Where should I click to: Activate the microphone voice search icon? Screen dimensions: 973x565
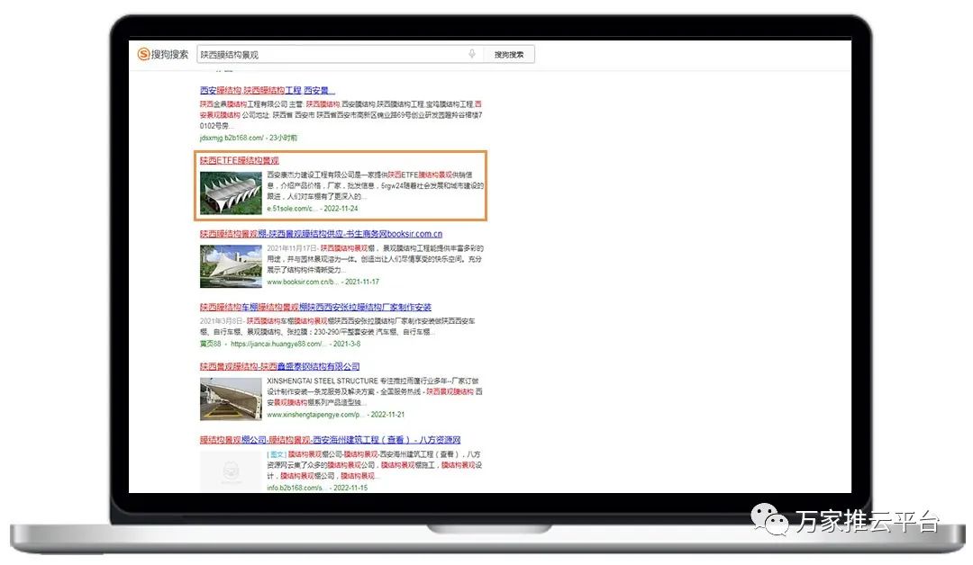471,54
